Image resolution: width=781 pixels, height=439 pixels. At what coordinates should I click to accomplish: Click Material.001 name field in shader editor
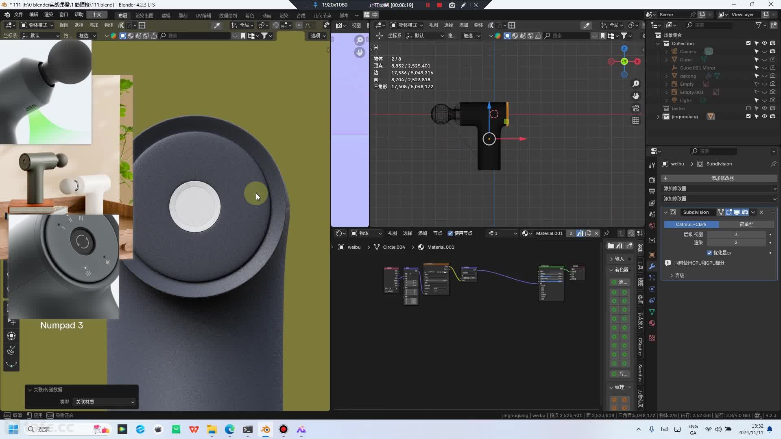click(549, 233)
